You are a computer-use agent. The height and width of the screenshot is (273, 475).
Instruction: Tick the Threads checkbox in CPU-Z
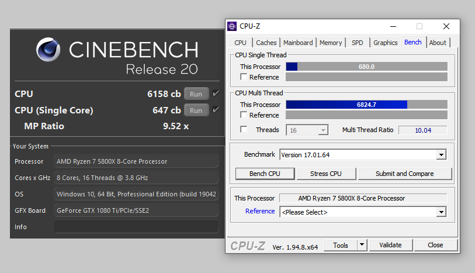pos(244,129)
